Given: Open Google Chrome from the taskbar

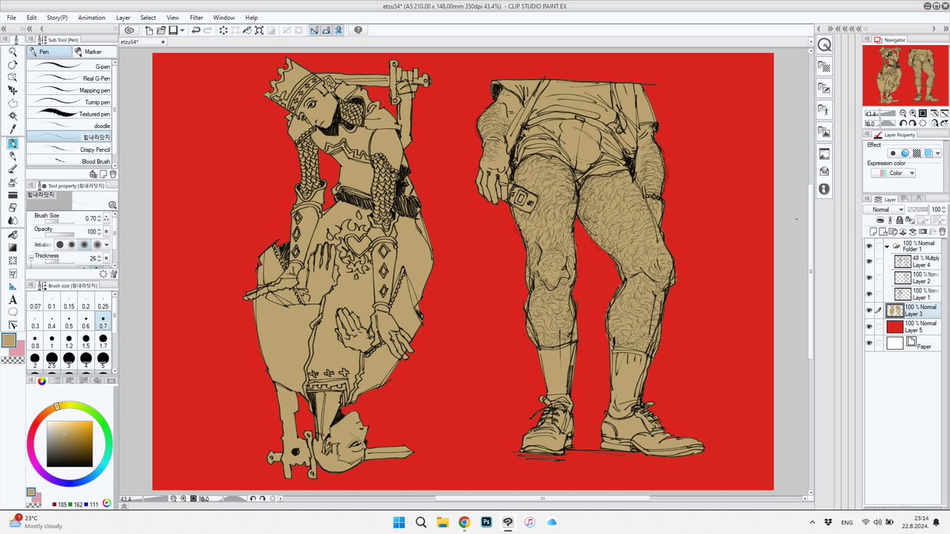Looking at the screenshot, I should point(465,522).
